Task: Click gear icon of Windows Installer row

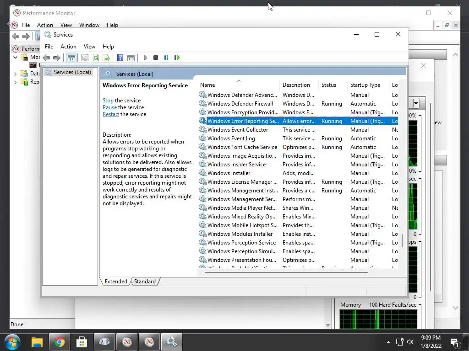Action: (203, 173)
